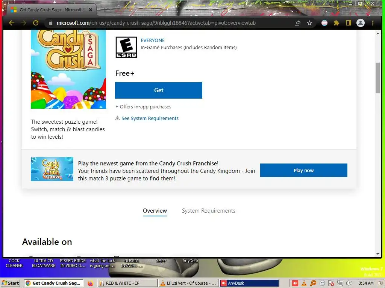Screen dimensions: 385x288
Task: Click the Candy Crush Friends thumbnail
Action: click(x=52, y=169)
